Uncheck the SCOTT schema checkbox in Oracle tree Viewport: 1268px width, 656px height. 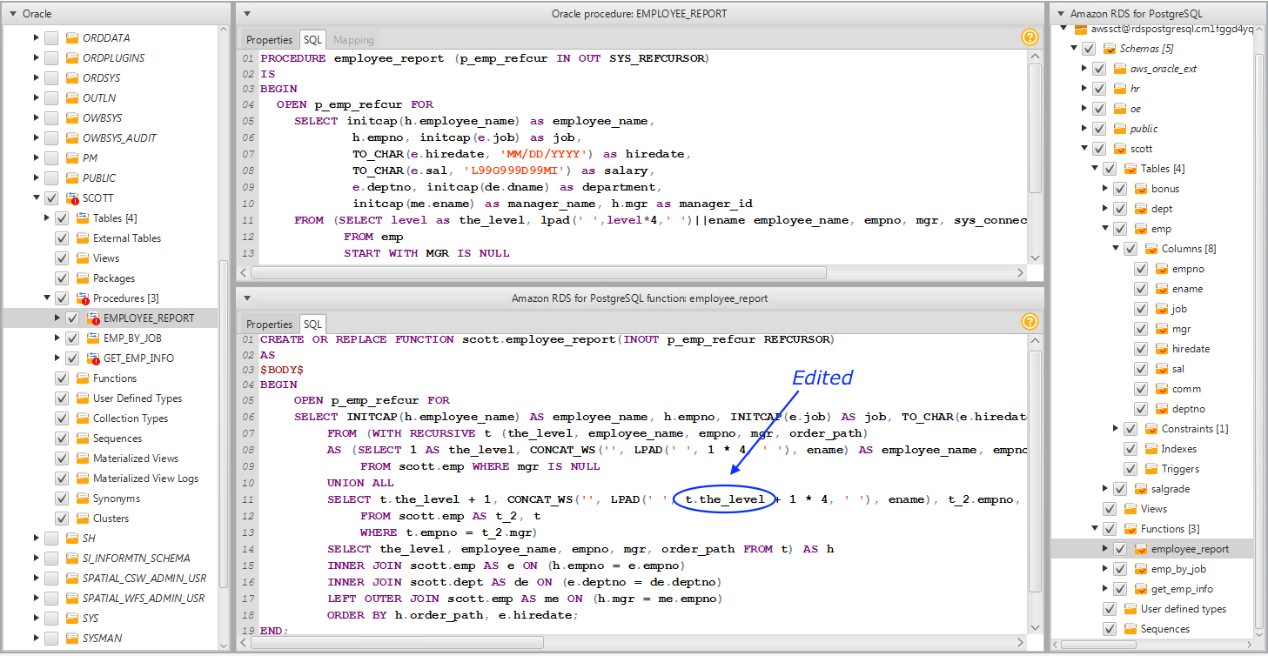coord(51,198)
